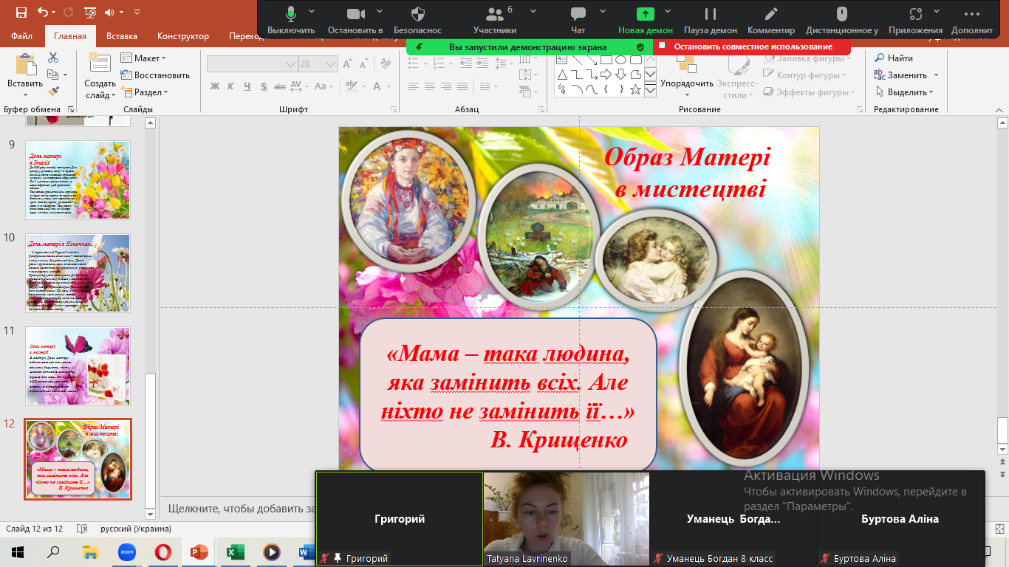Image resolution: width=1009 pixels, height=567 pixels.
Task: Click Tatyana Lavrinenko video tile
Action: pos(567,519)
